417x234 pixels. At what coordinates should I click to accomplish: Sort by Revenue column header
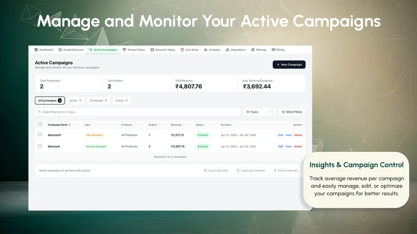pos(177,125)
